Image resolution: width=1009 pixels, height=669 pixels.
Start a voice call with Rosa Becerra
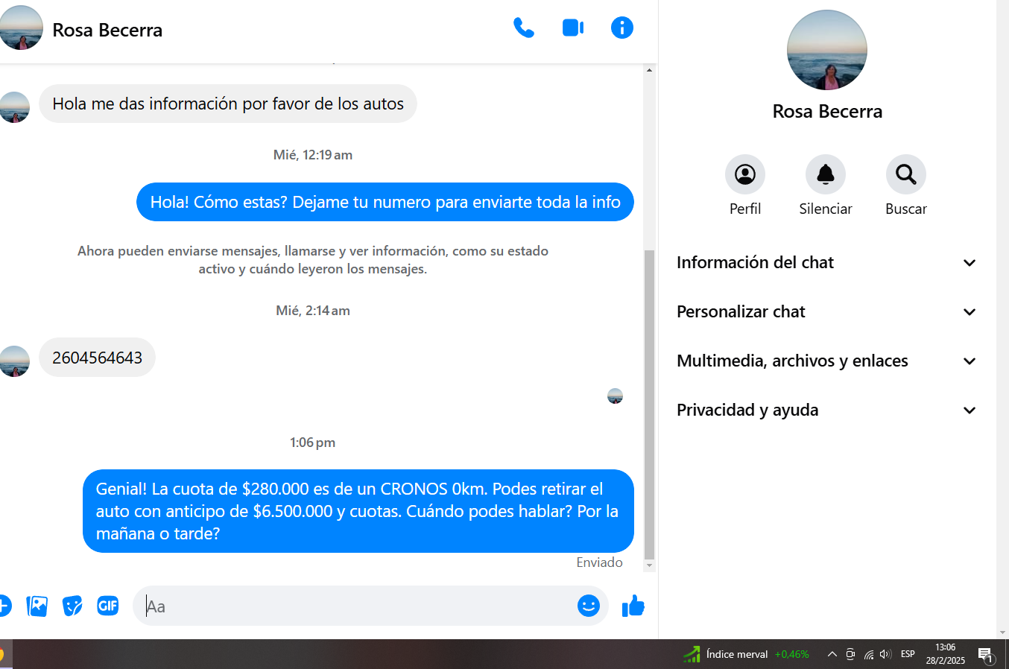[x=524, y=28]
